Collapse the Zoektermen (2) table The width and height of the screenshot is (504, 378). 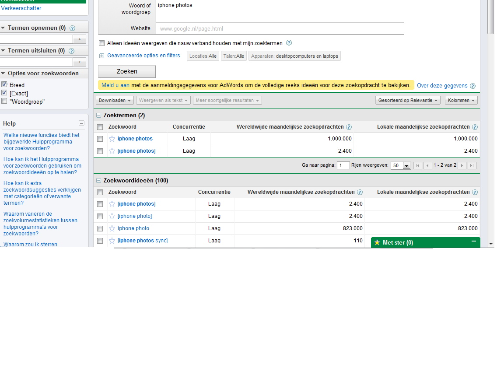(x=99, y=115)
